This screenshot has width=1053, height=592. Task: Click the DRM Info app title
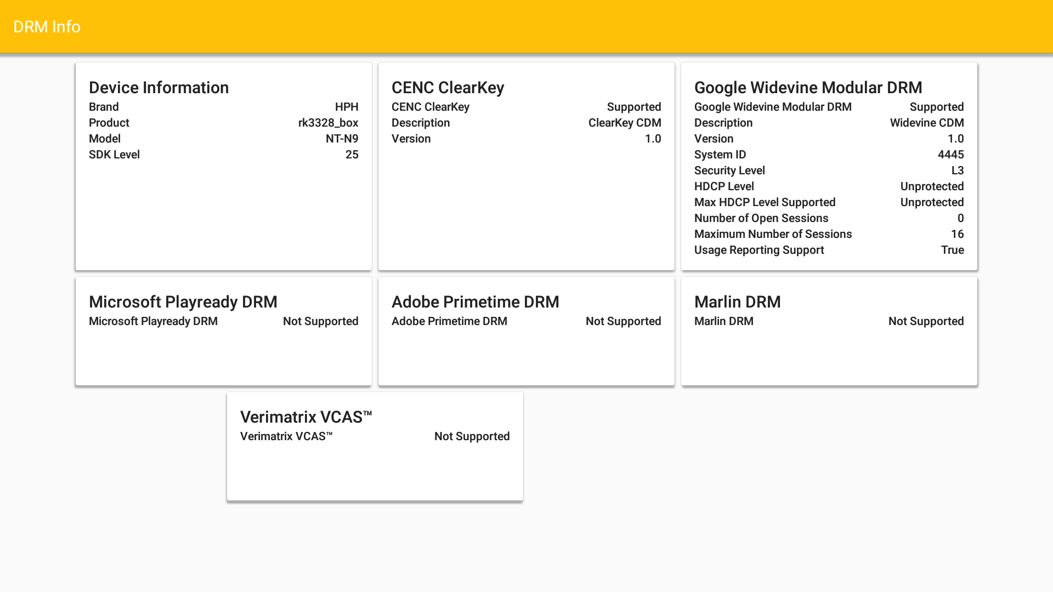[47, 26]
